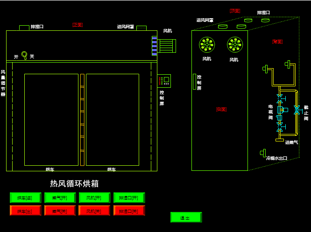Open the vent with 排湿口[开] button
The image size is (311, 232).
tap(129, 198)
